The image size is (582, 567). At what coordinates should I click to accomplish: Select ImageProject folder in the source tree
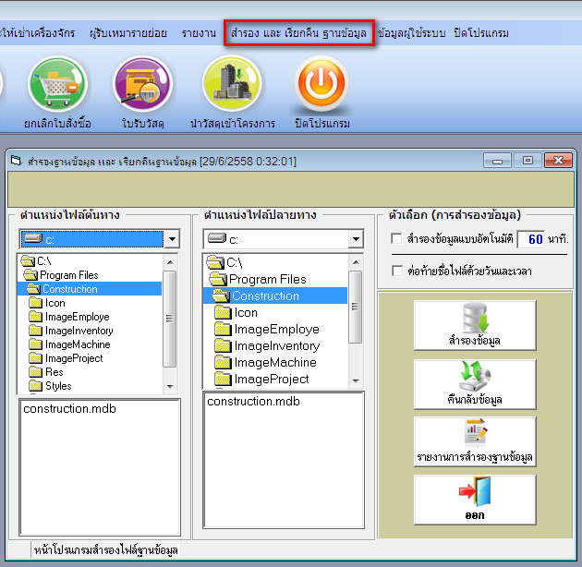pos(66,358)
